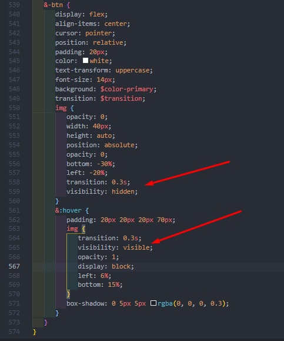Click 'position: relative;' line
The height and width of the screenshot is (341, 284).
pyautogui.click(x=91, y=42)
